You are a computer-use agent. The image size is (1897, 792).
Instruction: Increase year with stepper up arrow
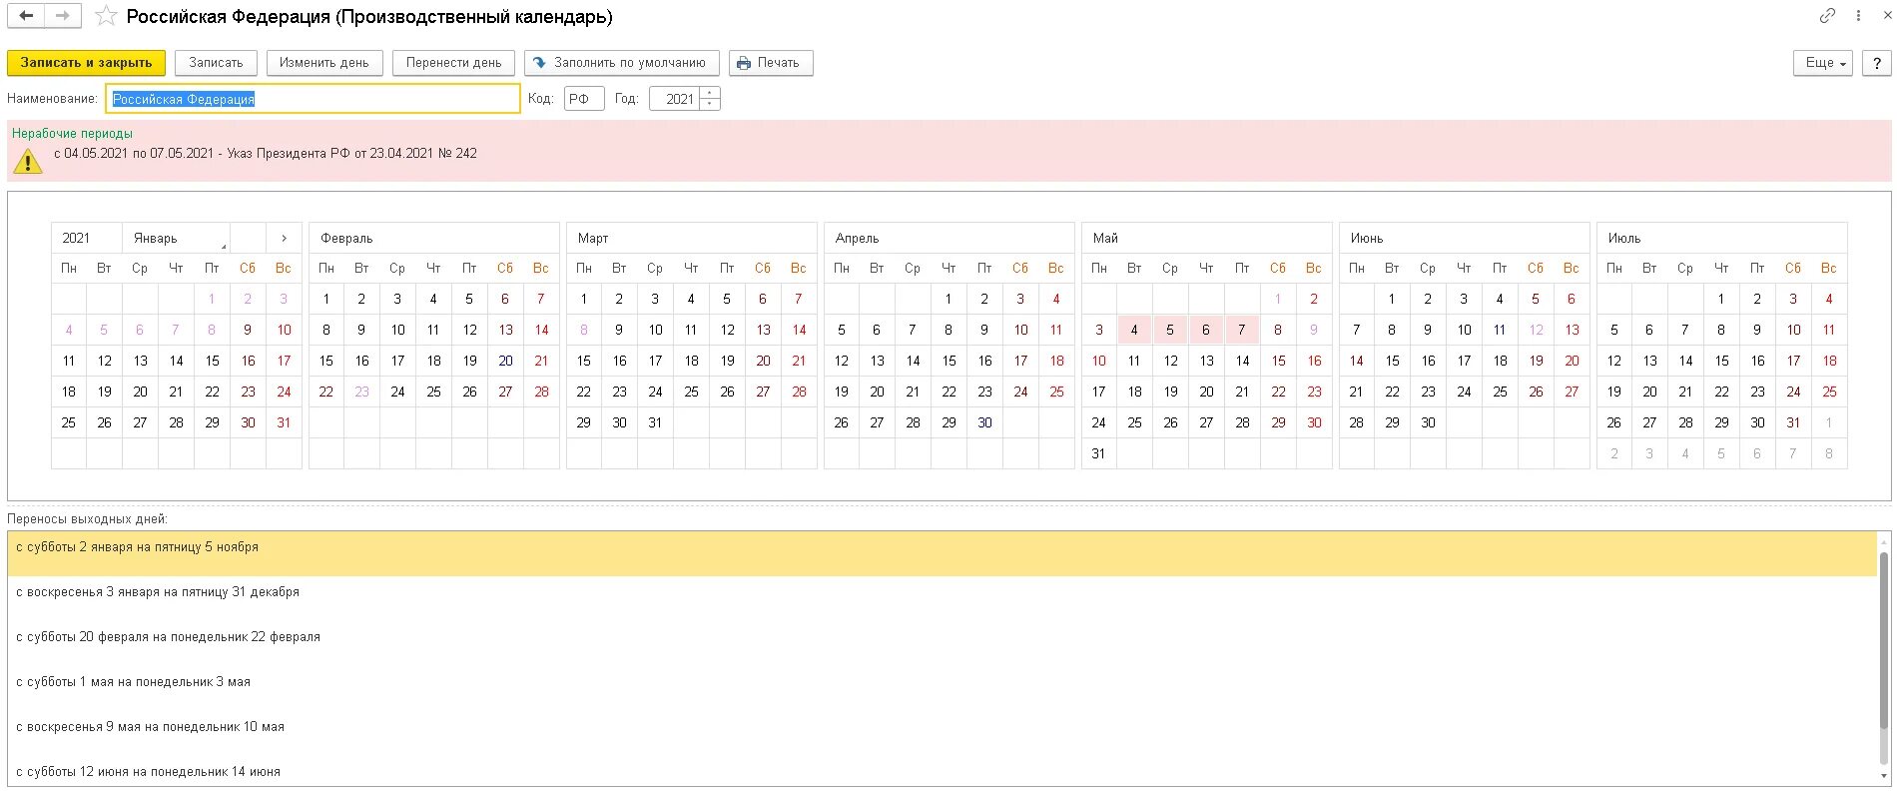coord(710,93)
